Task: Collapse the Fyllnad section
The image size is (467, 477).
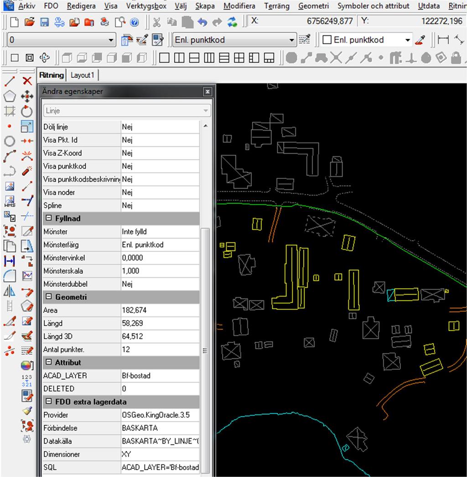Action: (x=48, y=218)
